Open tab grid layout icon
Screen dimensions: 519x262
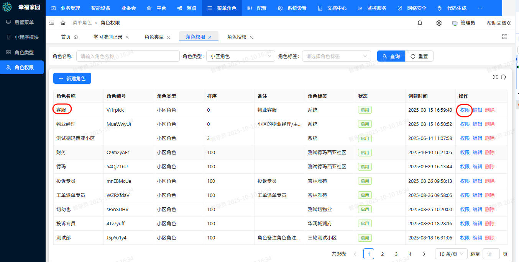pos(504,37)
